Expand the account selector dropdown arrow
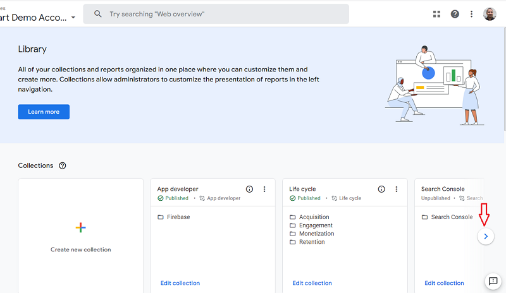This screenshot has height=293, width=506. pos(73,18)
